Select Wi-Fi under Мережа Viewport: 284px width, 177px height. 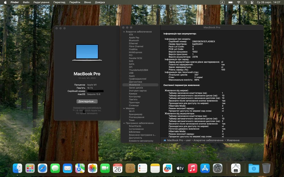[132, 111]
